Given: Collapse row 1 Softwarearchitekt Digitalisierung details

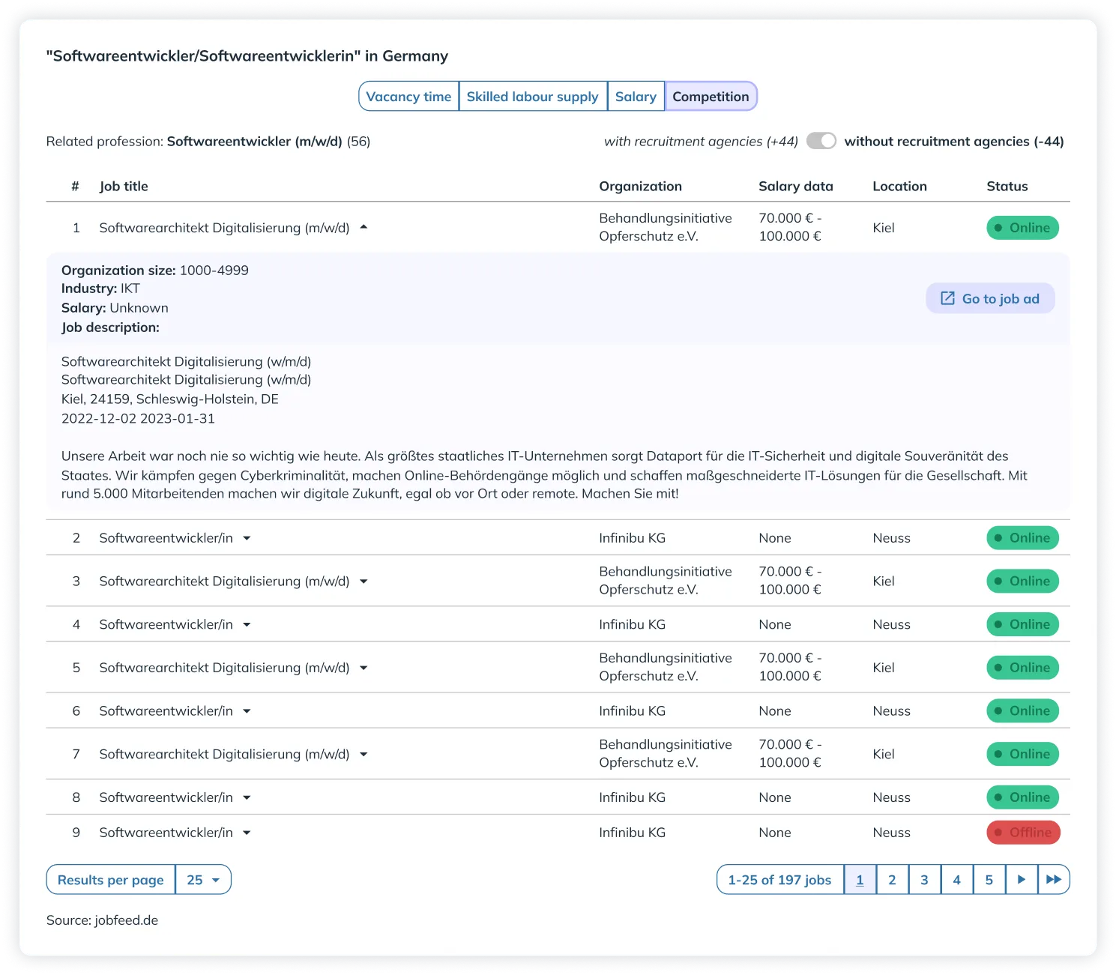Looking at the screenshot, I should 364,228.
